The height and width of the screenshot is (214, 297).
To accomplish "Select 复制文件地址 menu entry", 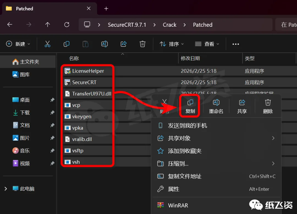I will tap(216, 176).
